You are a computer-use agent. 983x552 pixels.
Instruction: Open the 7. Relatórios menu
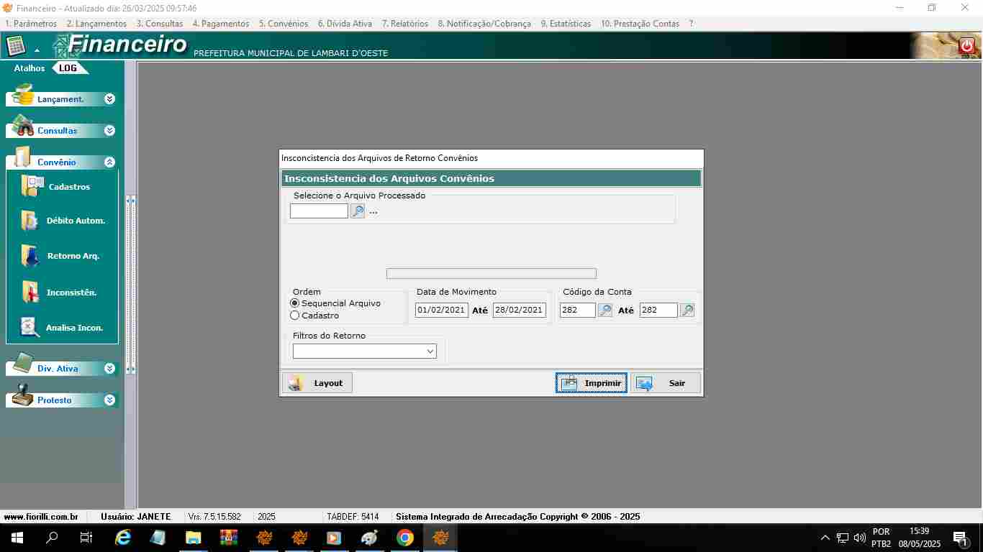coord(404,24)
